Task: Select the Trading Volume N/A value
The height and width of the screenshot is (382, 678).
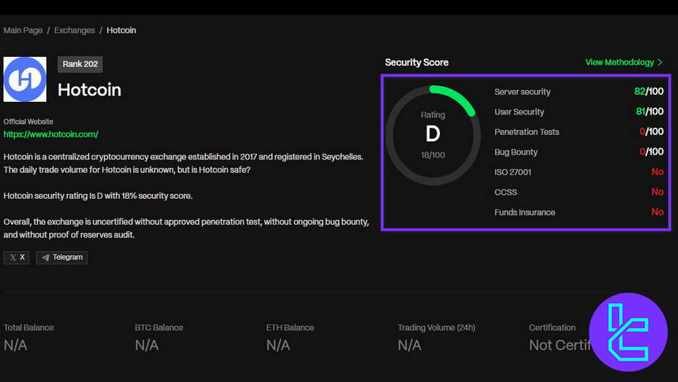Action: click(x=409, y=345)
